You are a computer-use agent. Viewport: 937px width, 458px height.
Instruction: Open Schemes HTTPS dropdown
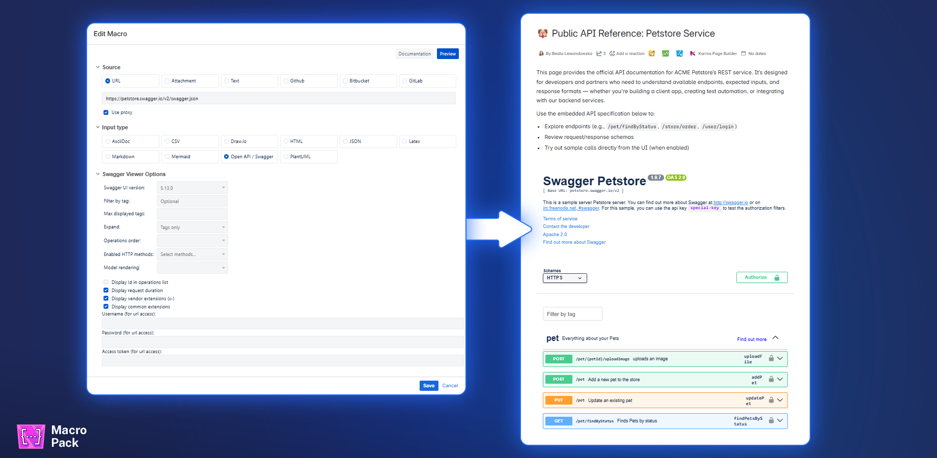(565, 278)
